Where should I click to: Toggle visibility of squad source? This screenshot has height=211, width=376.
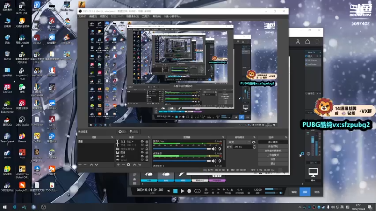[x=142, y=160]
